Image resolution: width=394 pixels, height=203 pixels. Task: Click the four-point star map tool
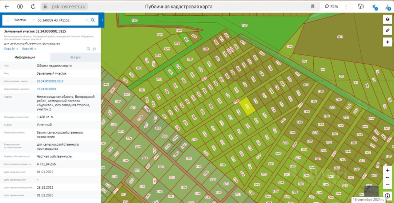click(388, 41)
